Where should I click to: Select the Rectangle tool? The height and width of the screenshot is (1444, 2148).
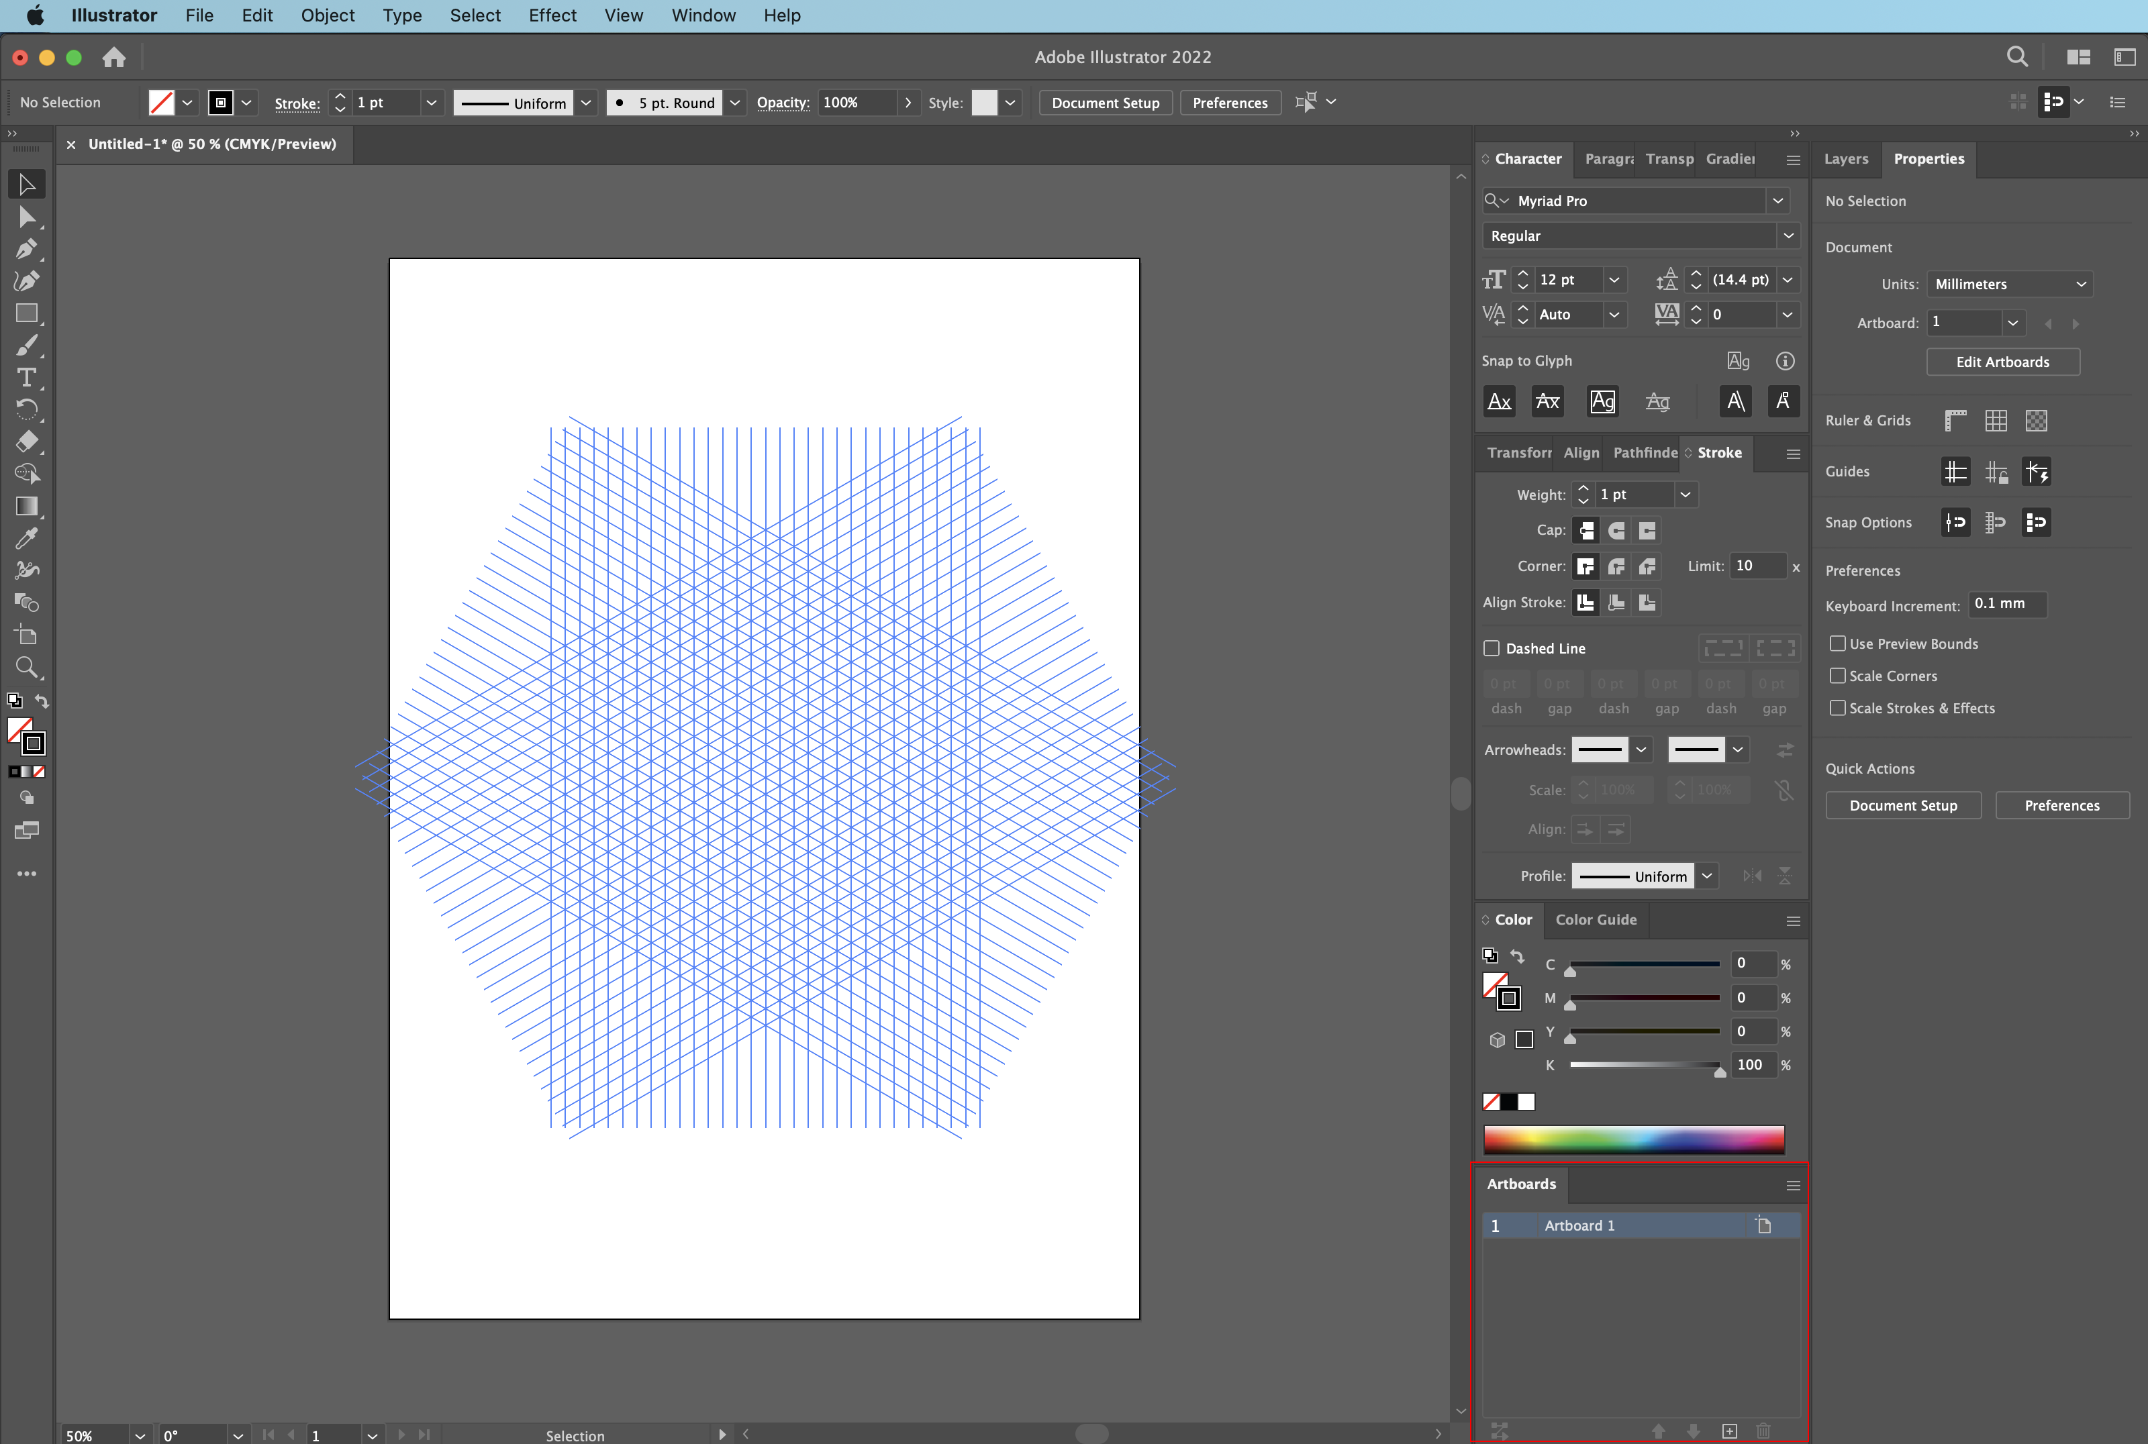point(26,313)
